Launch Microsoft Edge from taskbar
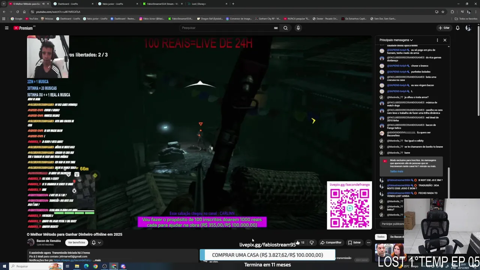480x270 pixels. click(x=86, y=266)
